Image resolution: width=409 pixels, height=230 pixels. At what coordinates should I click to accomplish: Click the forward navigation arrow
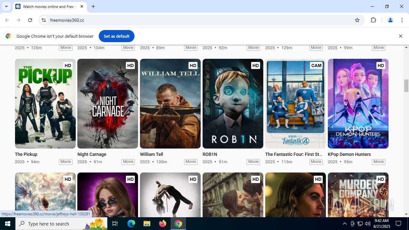[19, 20]
